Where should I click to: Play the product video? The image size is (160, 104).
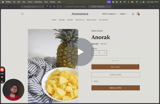(x=80, y=52)
